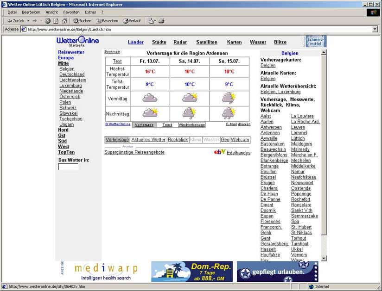382x291 pixels.
Task: Click the Brüssel city link
Action: [268, 177]
